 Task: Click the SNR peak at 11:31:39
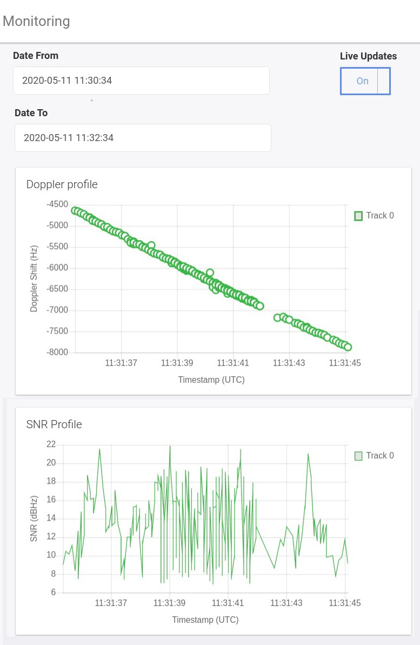click(170, 446)
